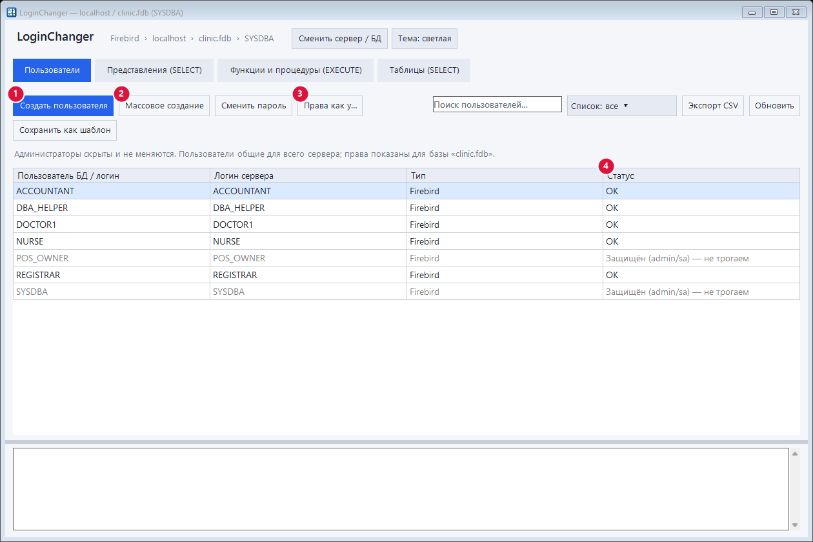
Task: Switch to Представления (SELECT) tab
Action: pyautogui.click(x=154, y=70)
